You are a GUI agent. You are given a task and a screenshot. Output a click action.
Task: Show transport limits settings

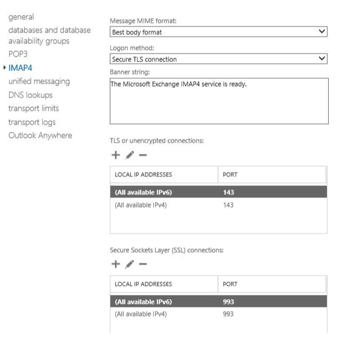(x=34, y=108)
